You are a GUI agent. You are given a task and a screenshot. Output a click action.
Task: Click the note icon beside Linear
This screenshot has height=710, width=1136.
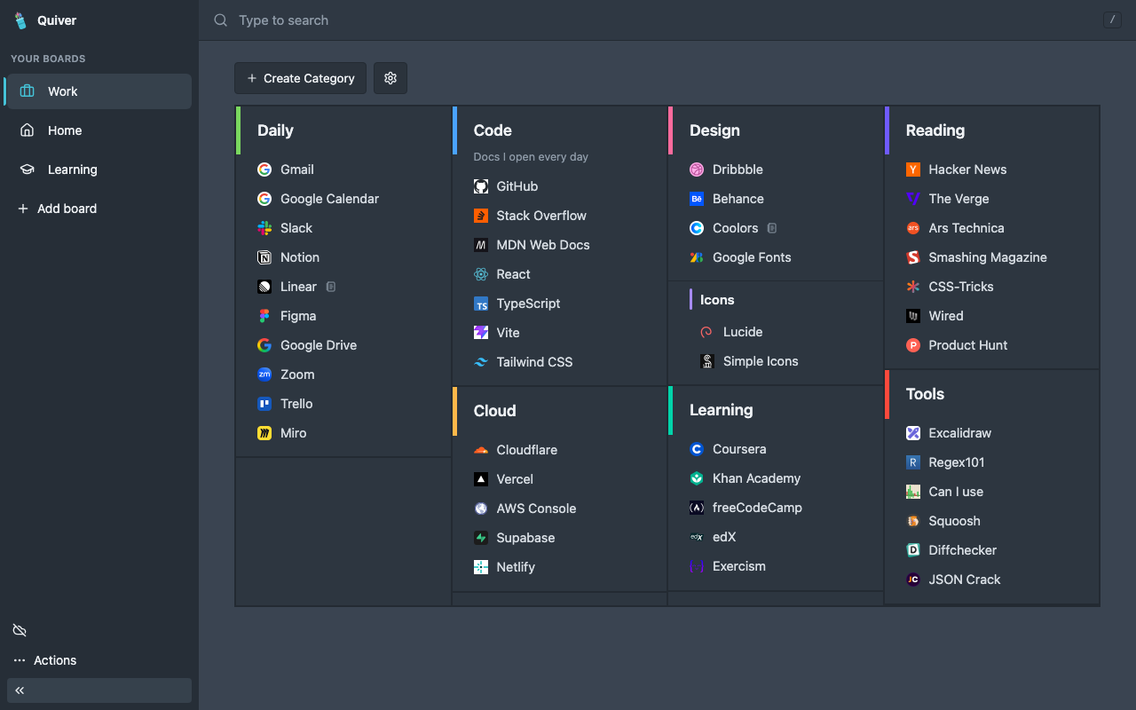[331, 287]
